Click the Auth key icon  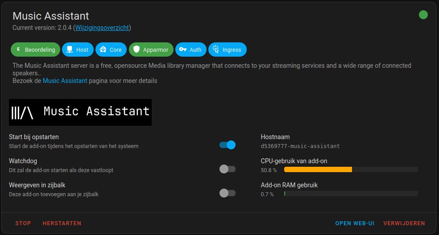tap(183, 49)
